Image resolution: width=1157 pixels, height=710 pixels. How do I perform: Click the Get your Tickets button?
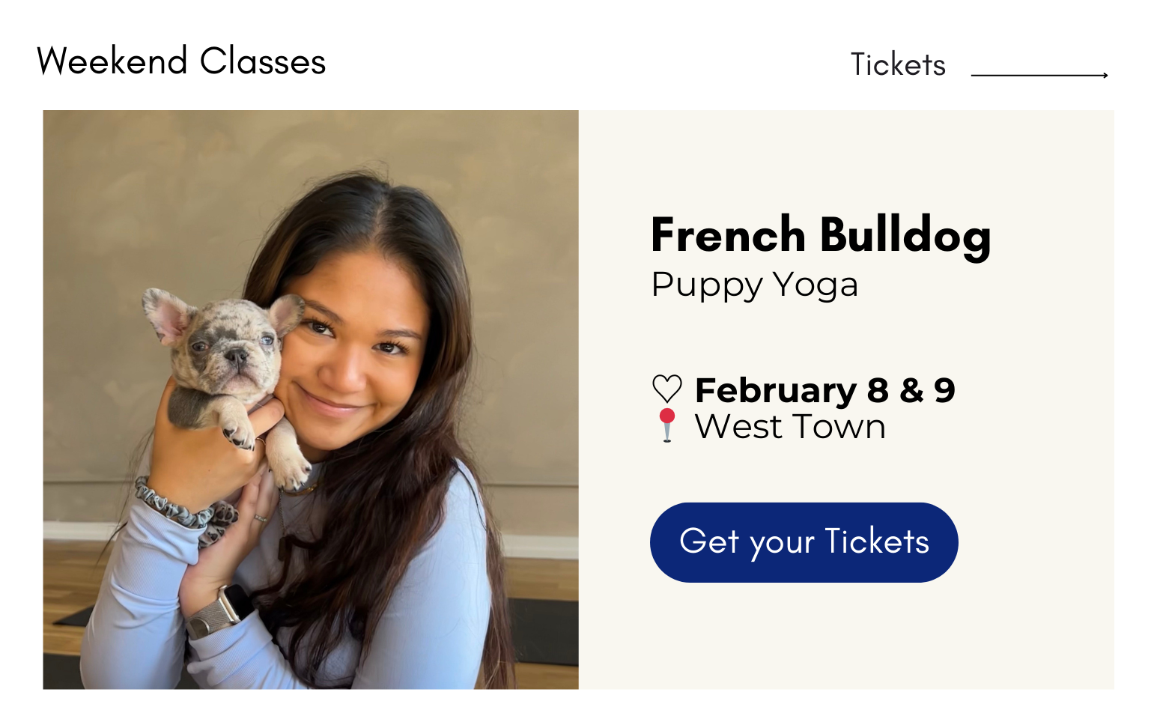[804, 542]
